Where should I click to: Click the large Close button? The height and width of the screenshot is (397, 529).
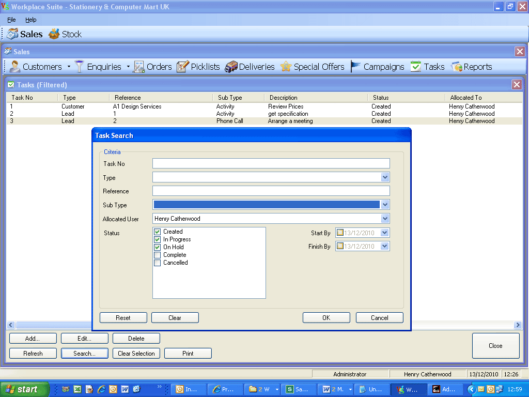point(495,346)
